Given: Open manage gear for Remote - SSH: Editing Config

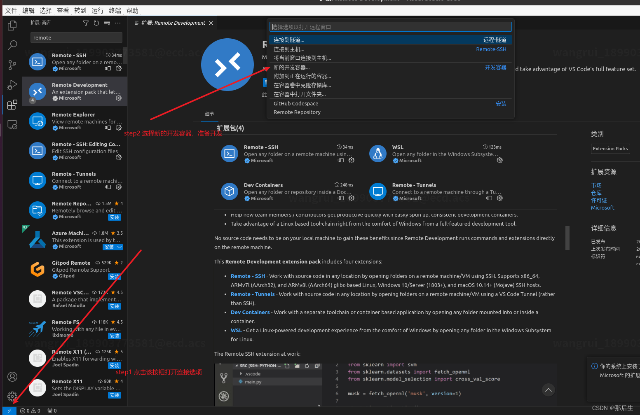Looking at the screenshot, I should (119, 157).
